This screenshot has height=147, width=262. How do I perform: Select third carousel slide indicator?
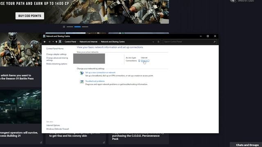pyautogui.click(x=85, y=27)
